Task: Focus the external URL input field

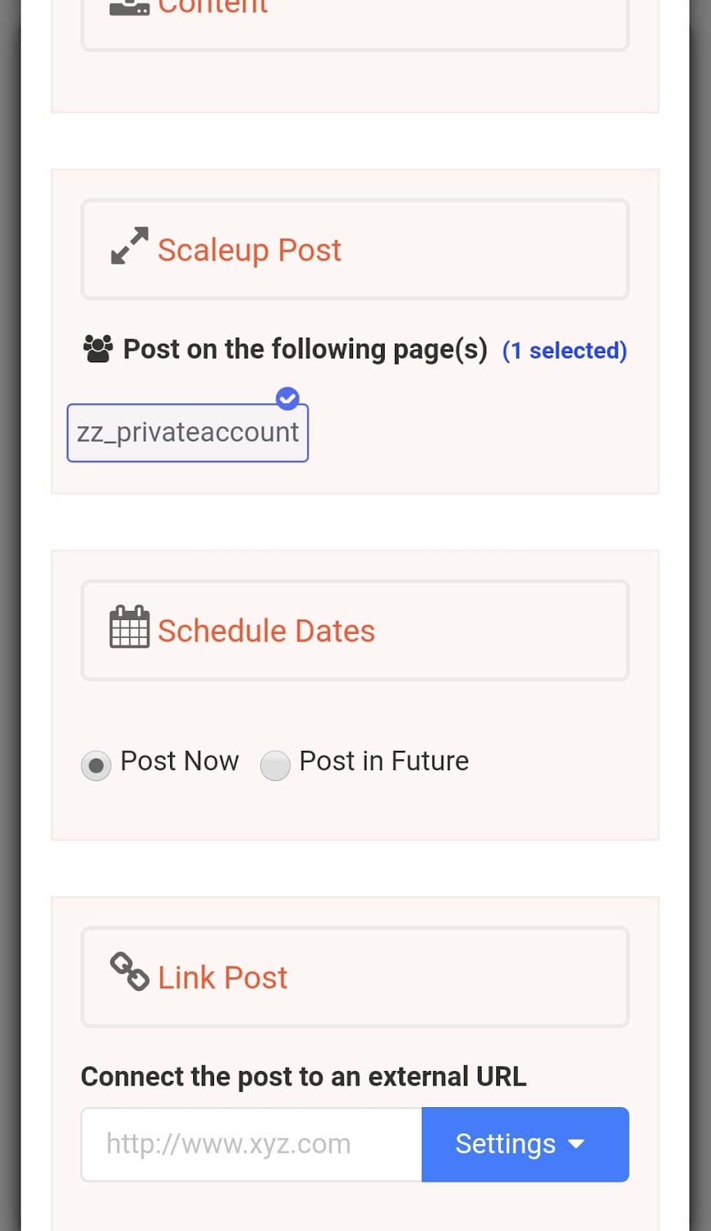Action: pos(252,1144)
